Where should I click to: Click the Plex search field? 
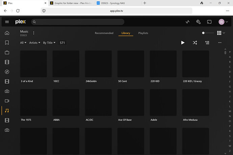[78, 22]
